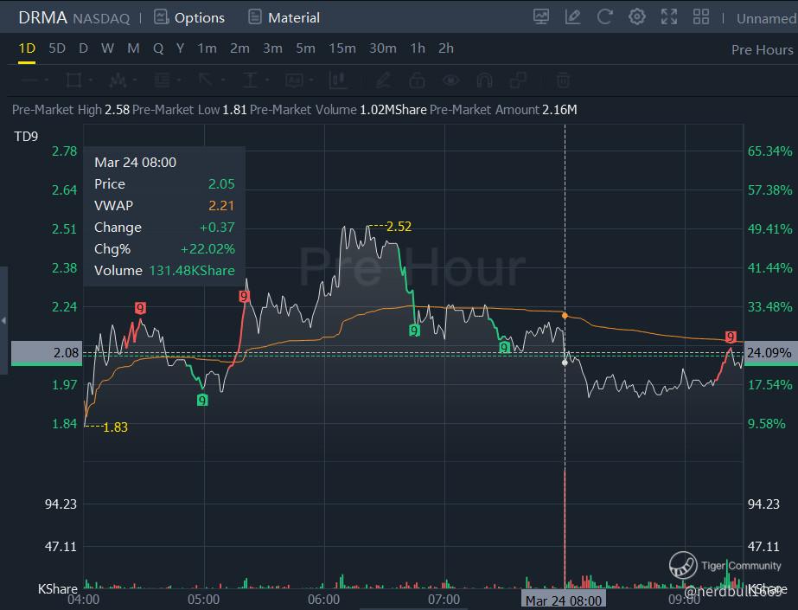Select the arrow drawing tool

(x=206, y=80)
